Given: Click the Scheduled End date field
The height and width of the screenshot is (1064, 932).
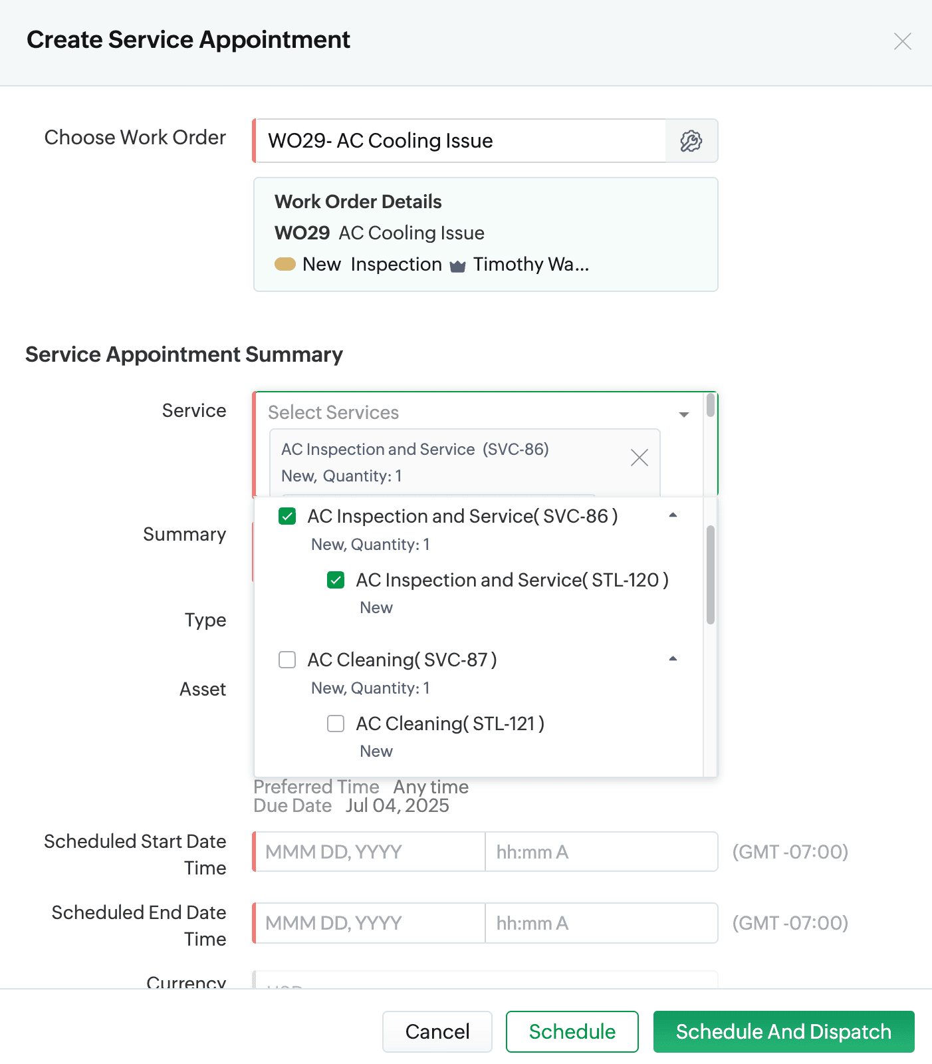Looking at the screenshot, I should point(370,923).
